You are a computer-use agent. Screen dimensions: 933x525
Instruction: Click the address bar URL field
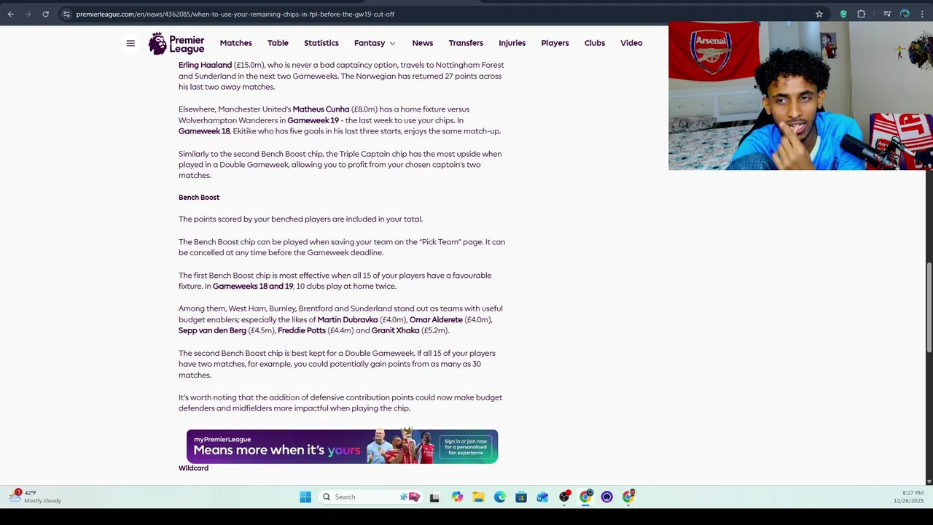click(437, 14)
